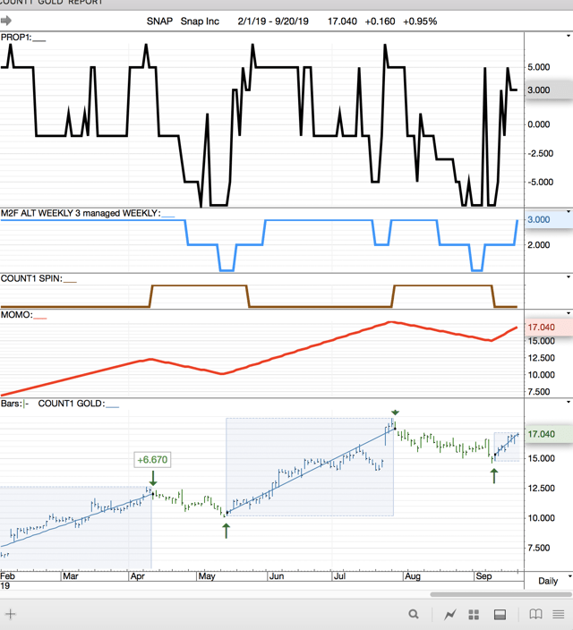Open the Bars panel dropdown arrow

pyautogui.click(x=569, y=402)
